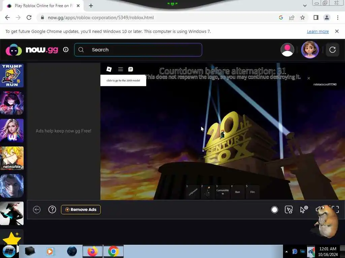Dismiss the Chrome update notification bar
345x258 pixels.
(337, 31)
